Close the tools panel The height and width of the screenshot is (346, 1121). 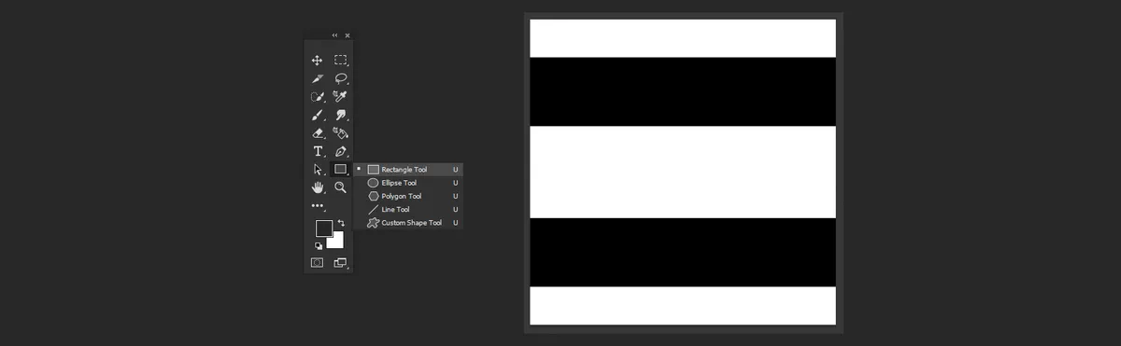pyautogui.click(x=348, y=35)
